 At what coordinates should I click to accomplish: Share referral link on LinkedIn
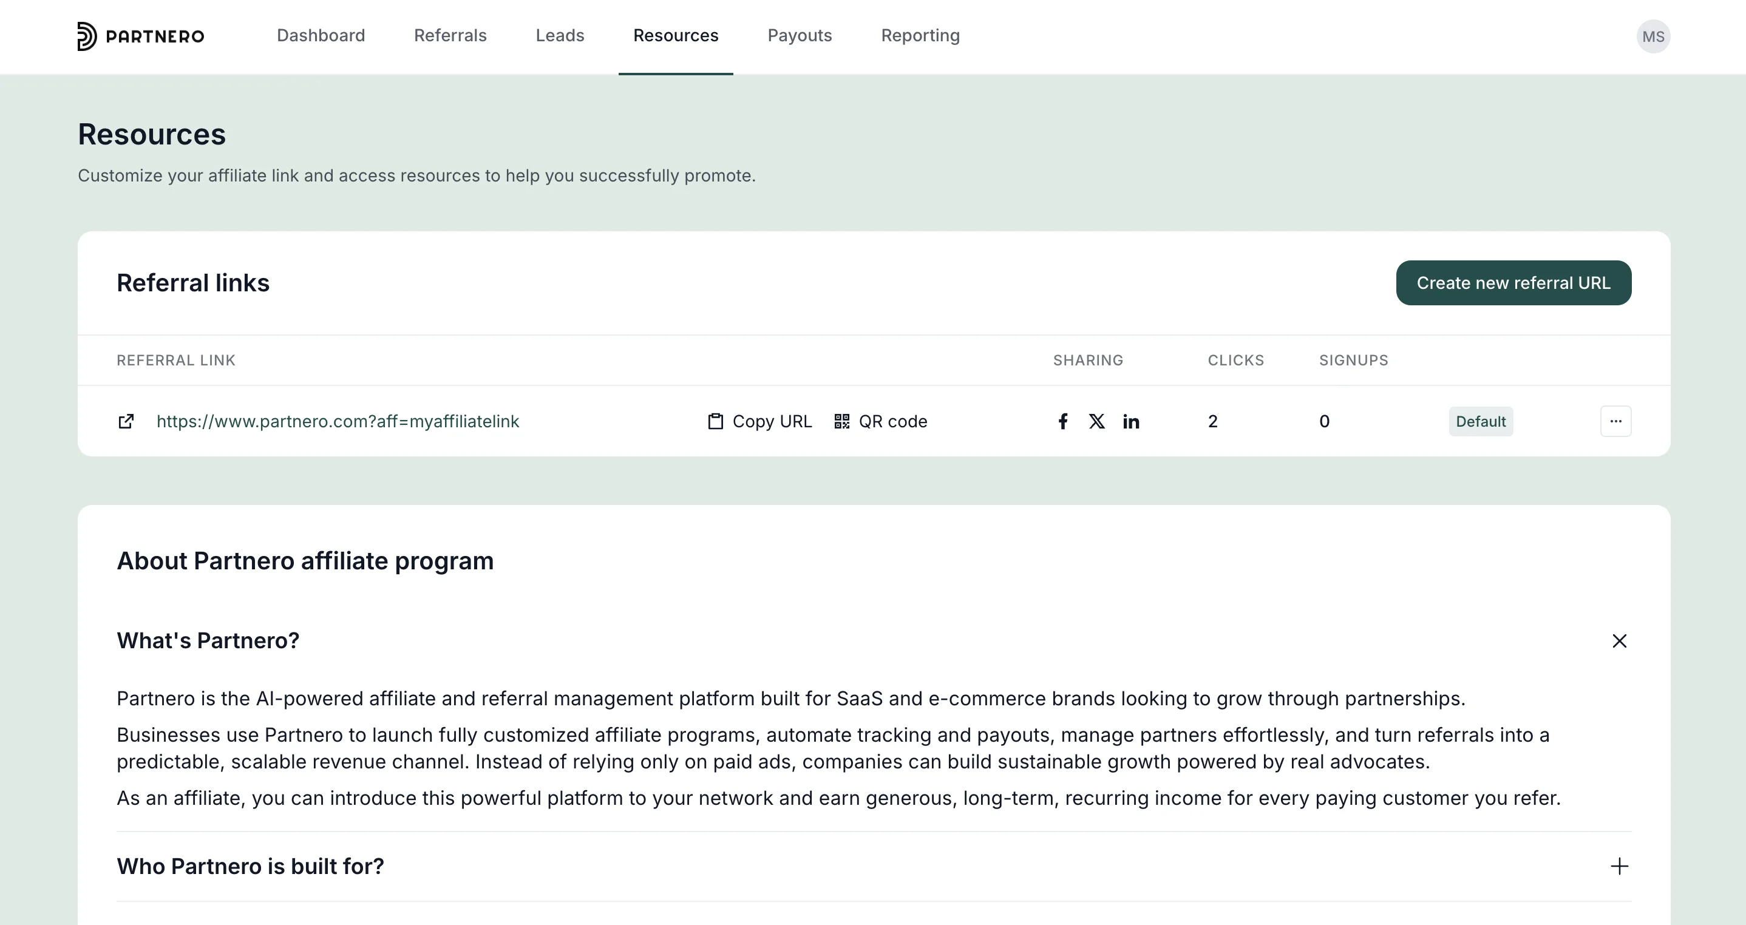tap(1130, 421)
